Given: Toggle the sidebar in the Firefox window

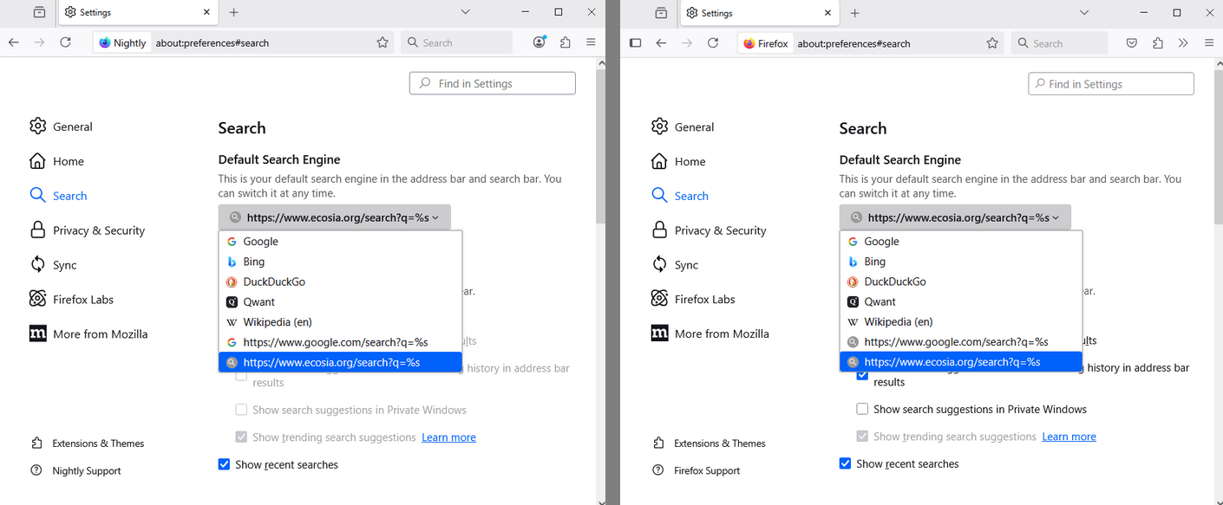Looking at the screenshot, I should (x=635, y=42).
